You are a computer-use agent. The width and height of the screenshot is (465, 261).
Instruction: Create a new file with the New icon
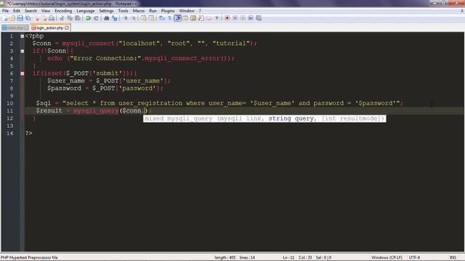5,18
